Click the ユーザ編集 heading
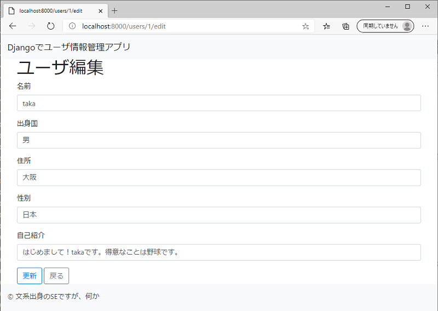 (x=60, y=67)
